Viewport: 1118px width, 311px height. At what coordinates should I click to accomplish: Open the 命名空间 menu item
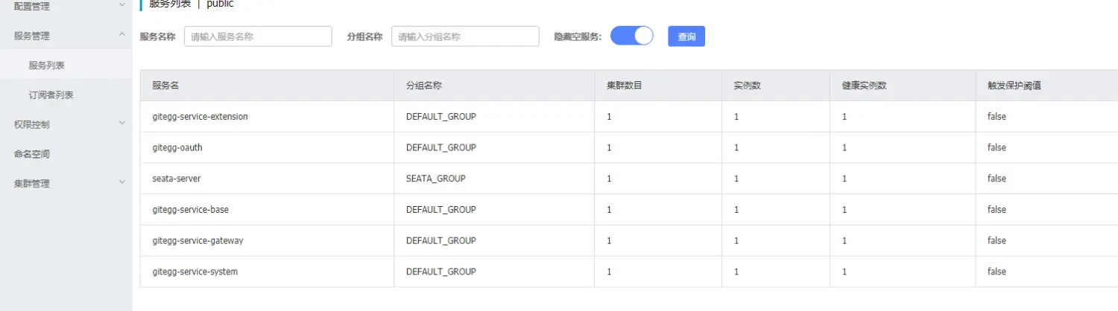click(32, 154)
